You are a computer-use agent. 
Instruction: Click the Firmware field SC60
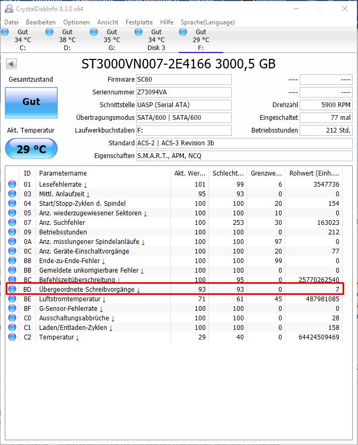click(184, 80)
